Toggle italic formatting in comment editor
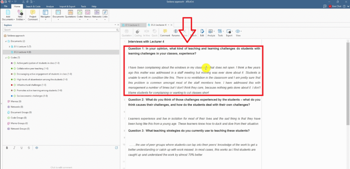 pyautogui.click(x=14, y=147)
